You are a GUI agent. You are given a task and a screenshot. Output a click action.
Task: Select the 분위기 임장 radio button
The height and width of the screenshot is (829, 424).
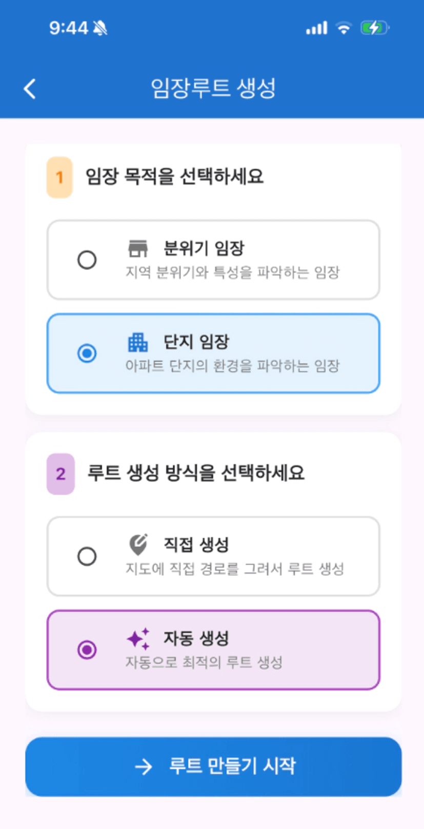coord(87,260)
